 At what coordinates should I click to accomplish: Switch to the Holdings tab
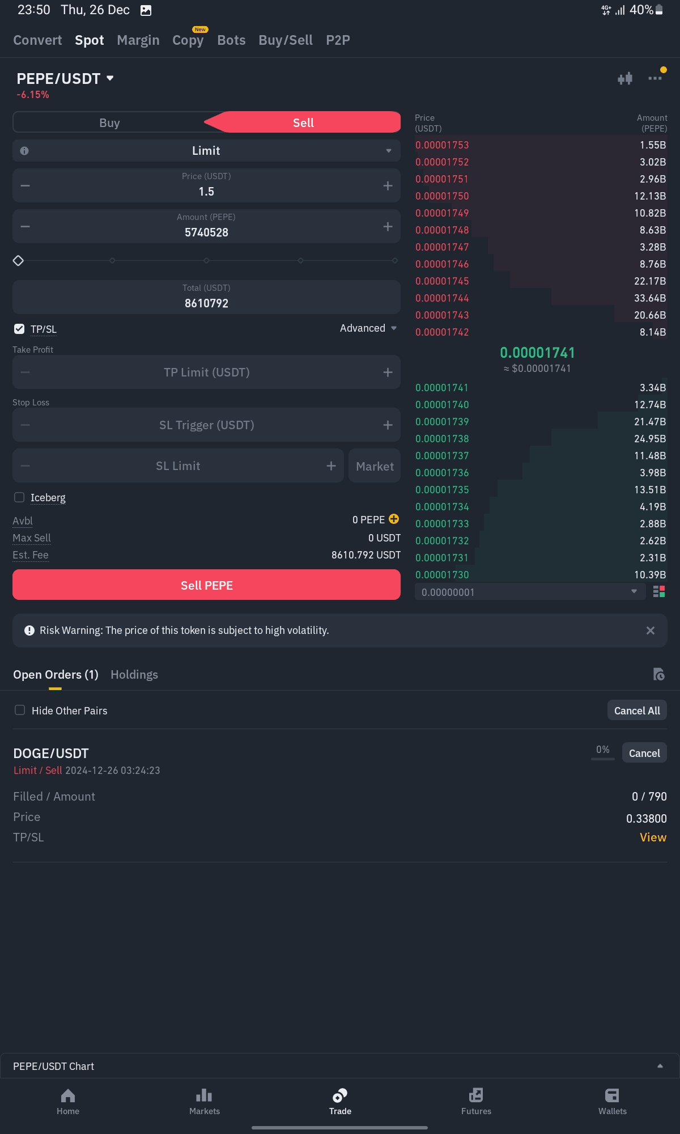click(x=134, y=674)
